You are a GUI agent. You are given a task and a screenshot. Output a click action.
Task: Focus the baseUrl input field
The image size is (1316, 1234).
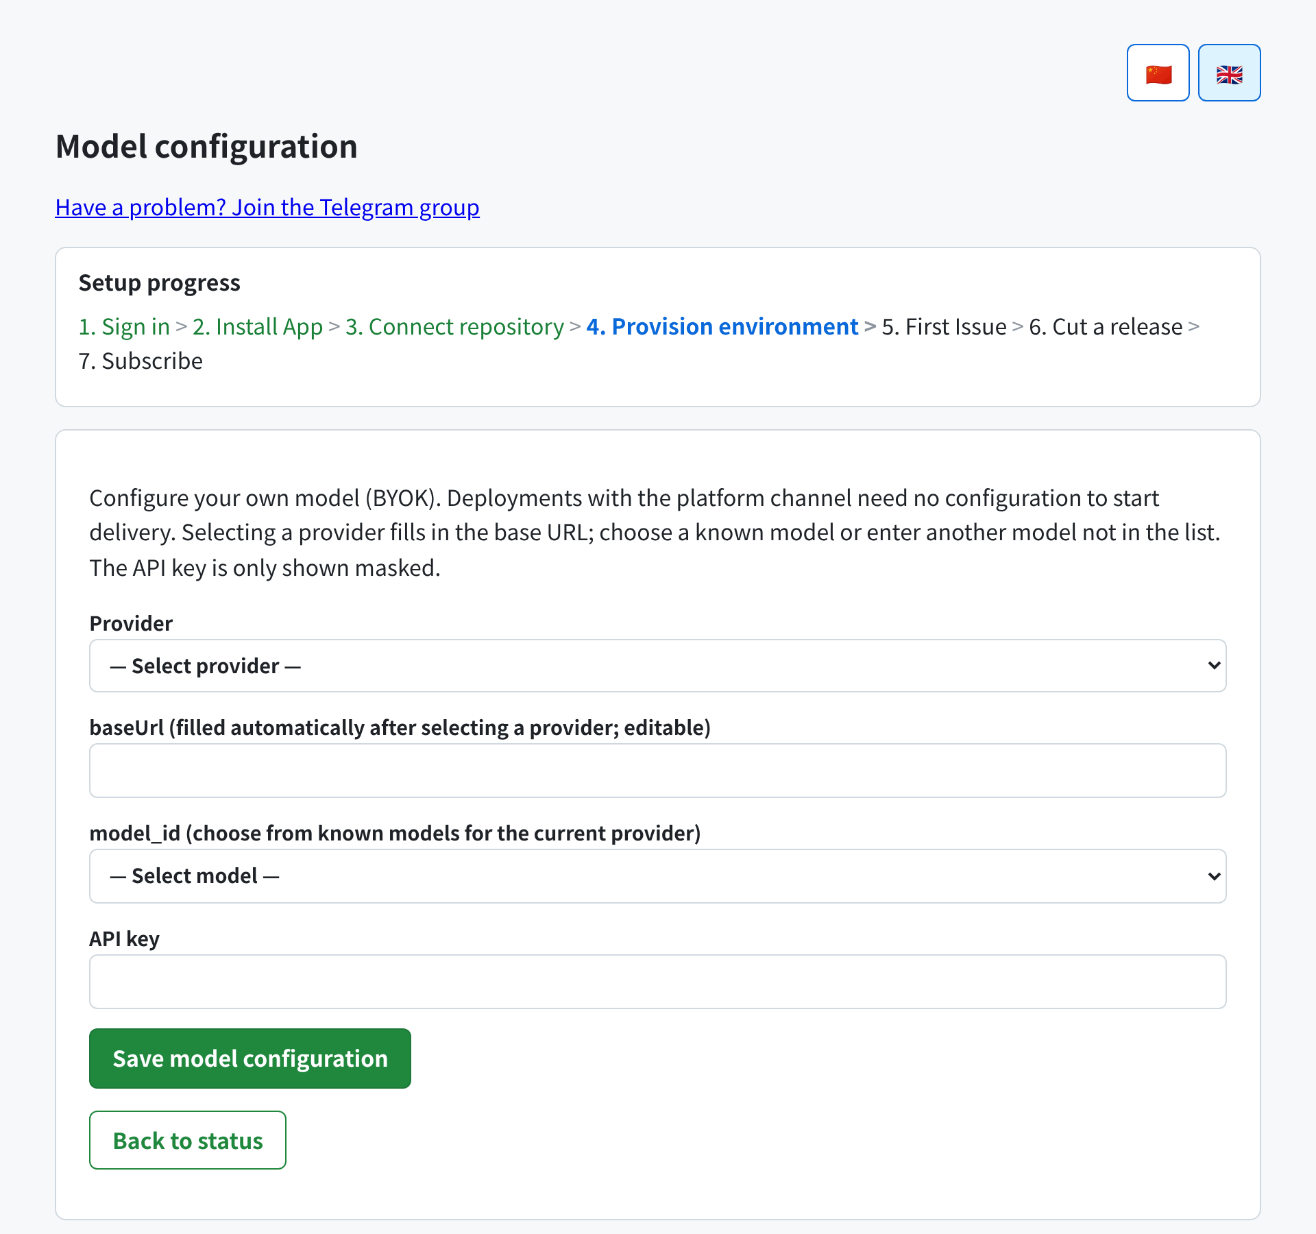pos(657,771)
